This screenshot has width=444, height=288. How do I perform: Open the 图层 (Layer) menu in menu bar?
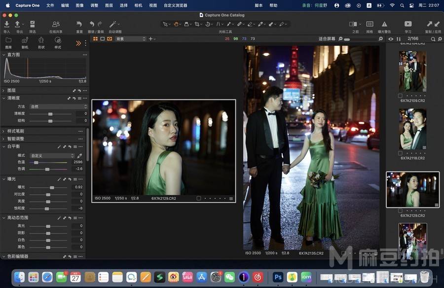[109, 5]
